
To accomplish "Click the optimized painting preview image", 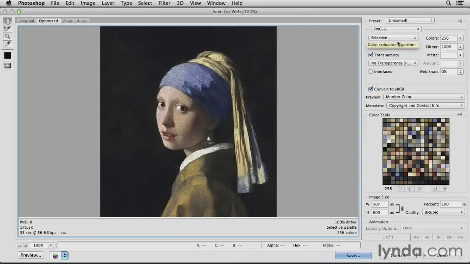I will click(188, 122).
